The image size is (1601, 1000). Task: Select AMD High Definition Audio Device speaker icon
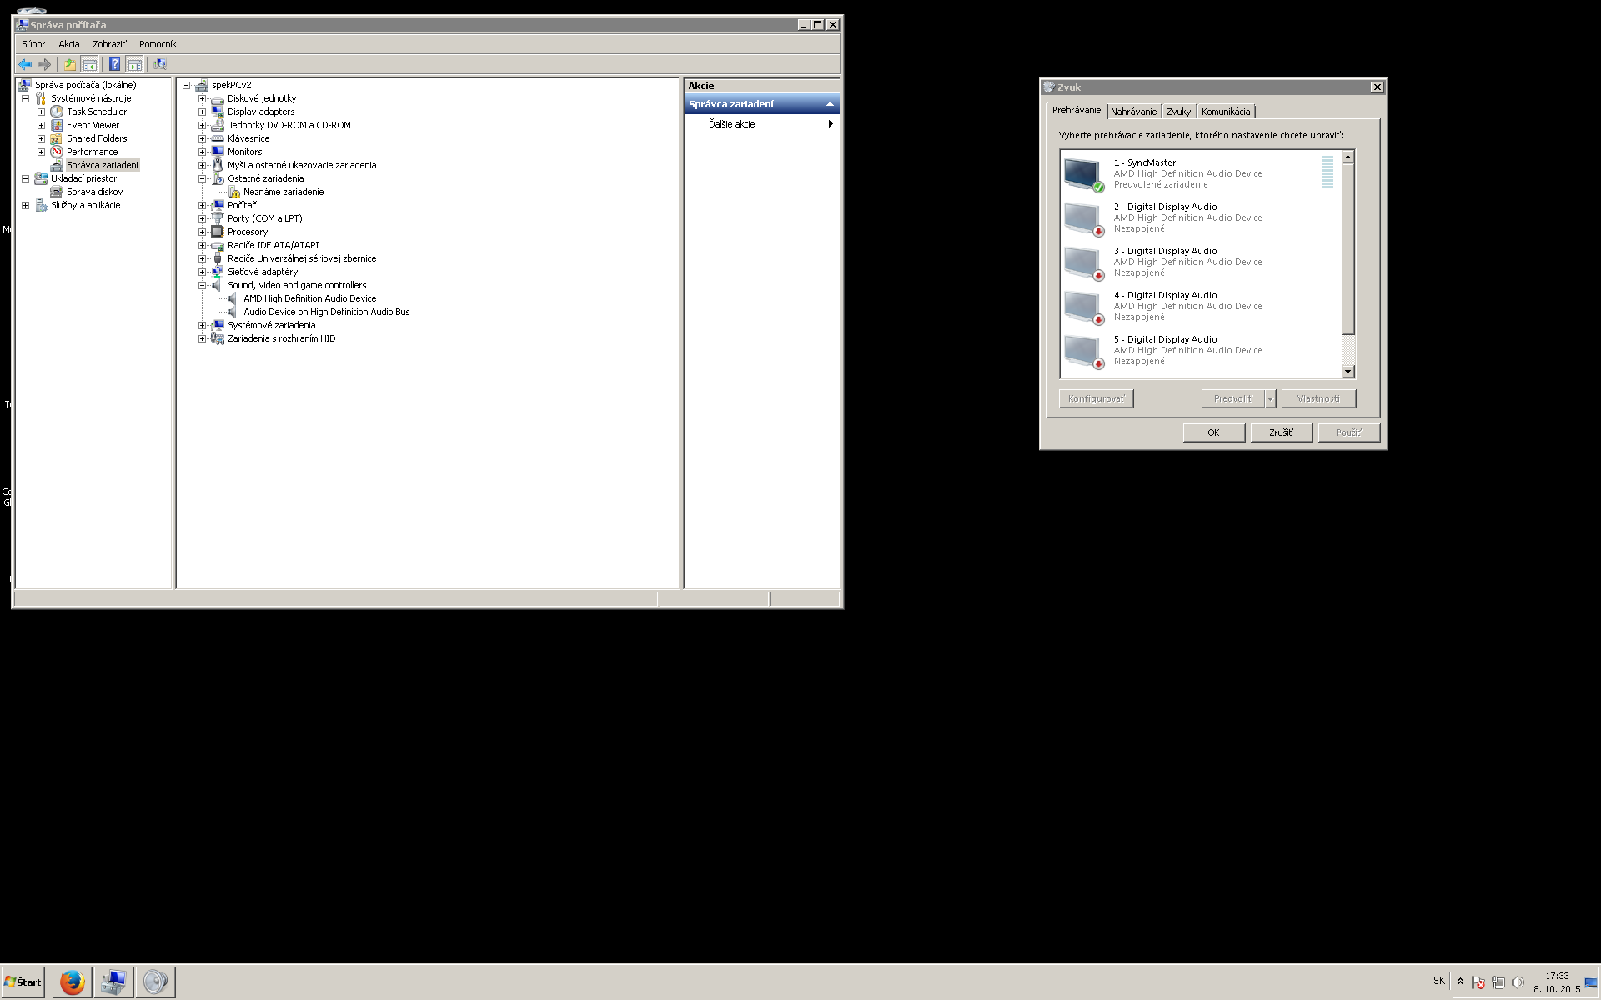(x=233, y=298)
